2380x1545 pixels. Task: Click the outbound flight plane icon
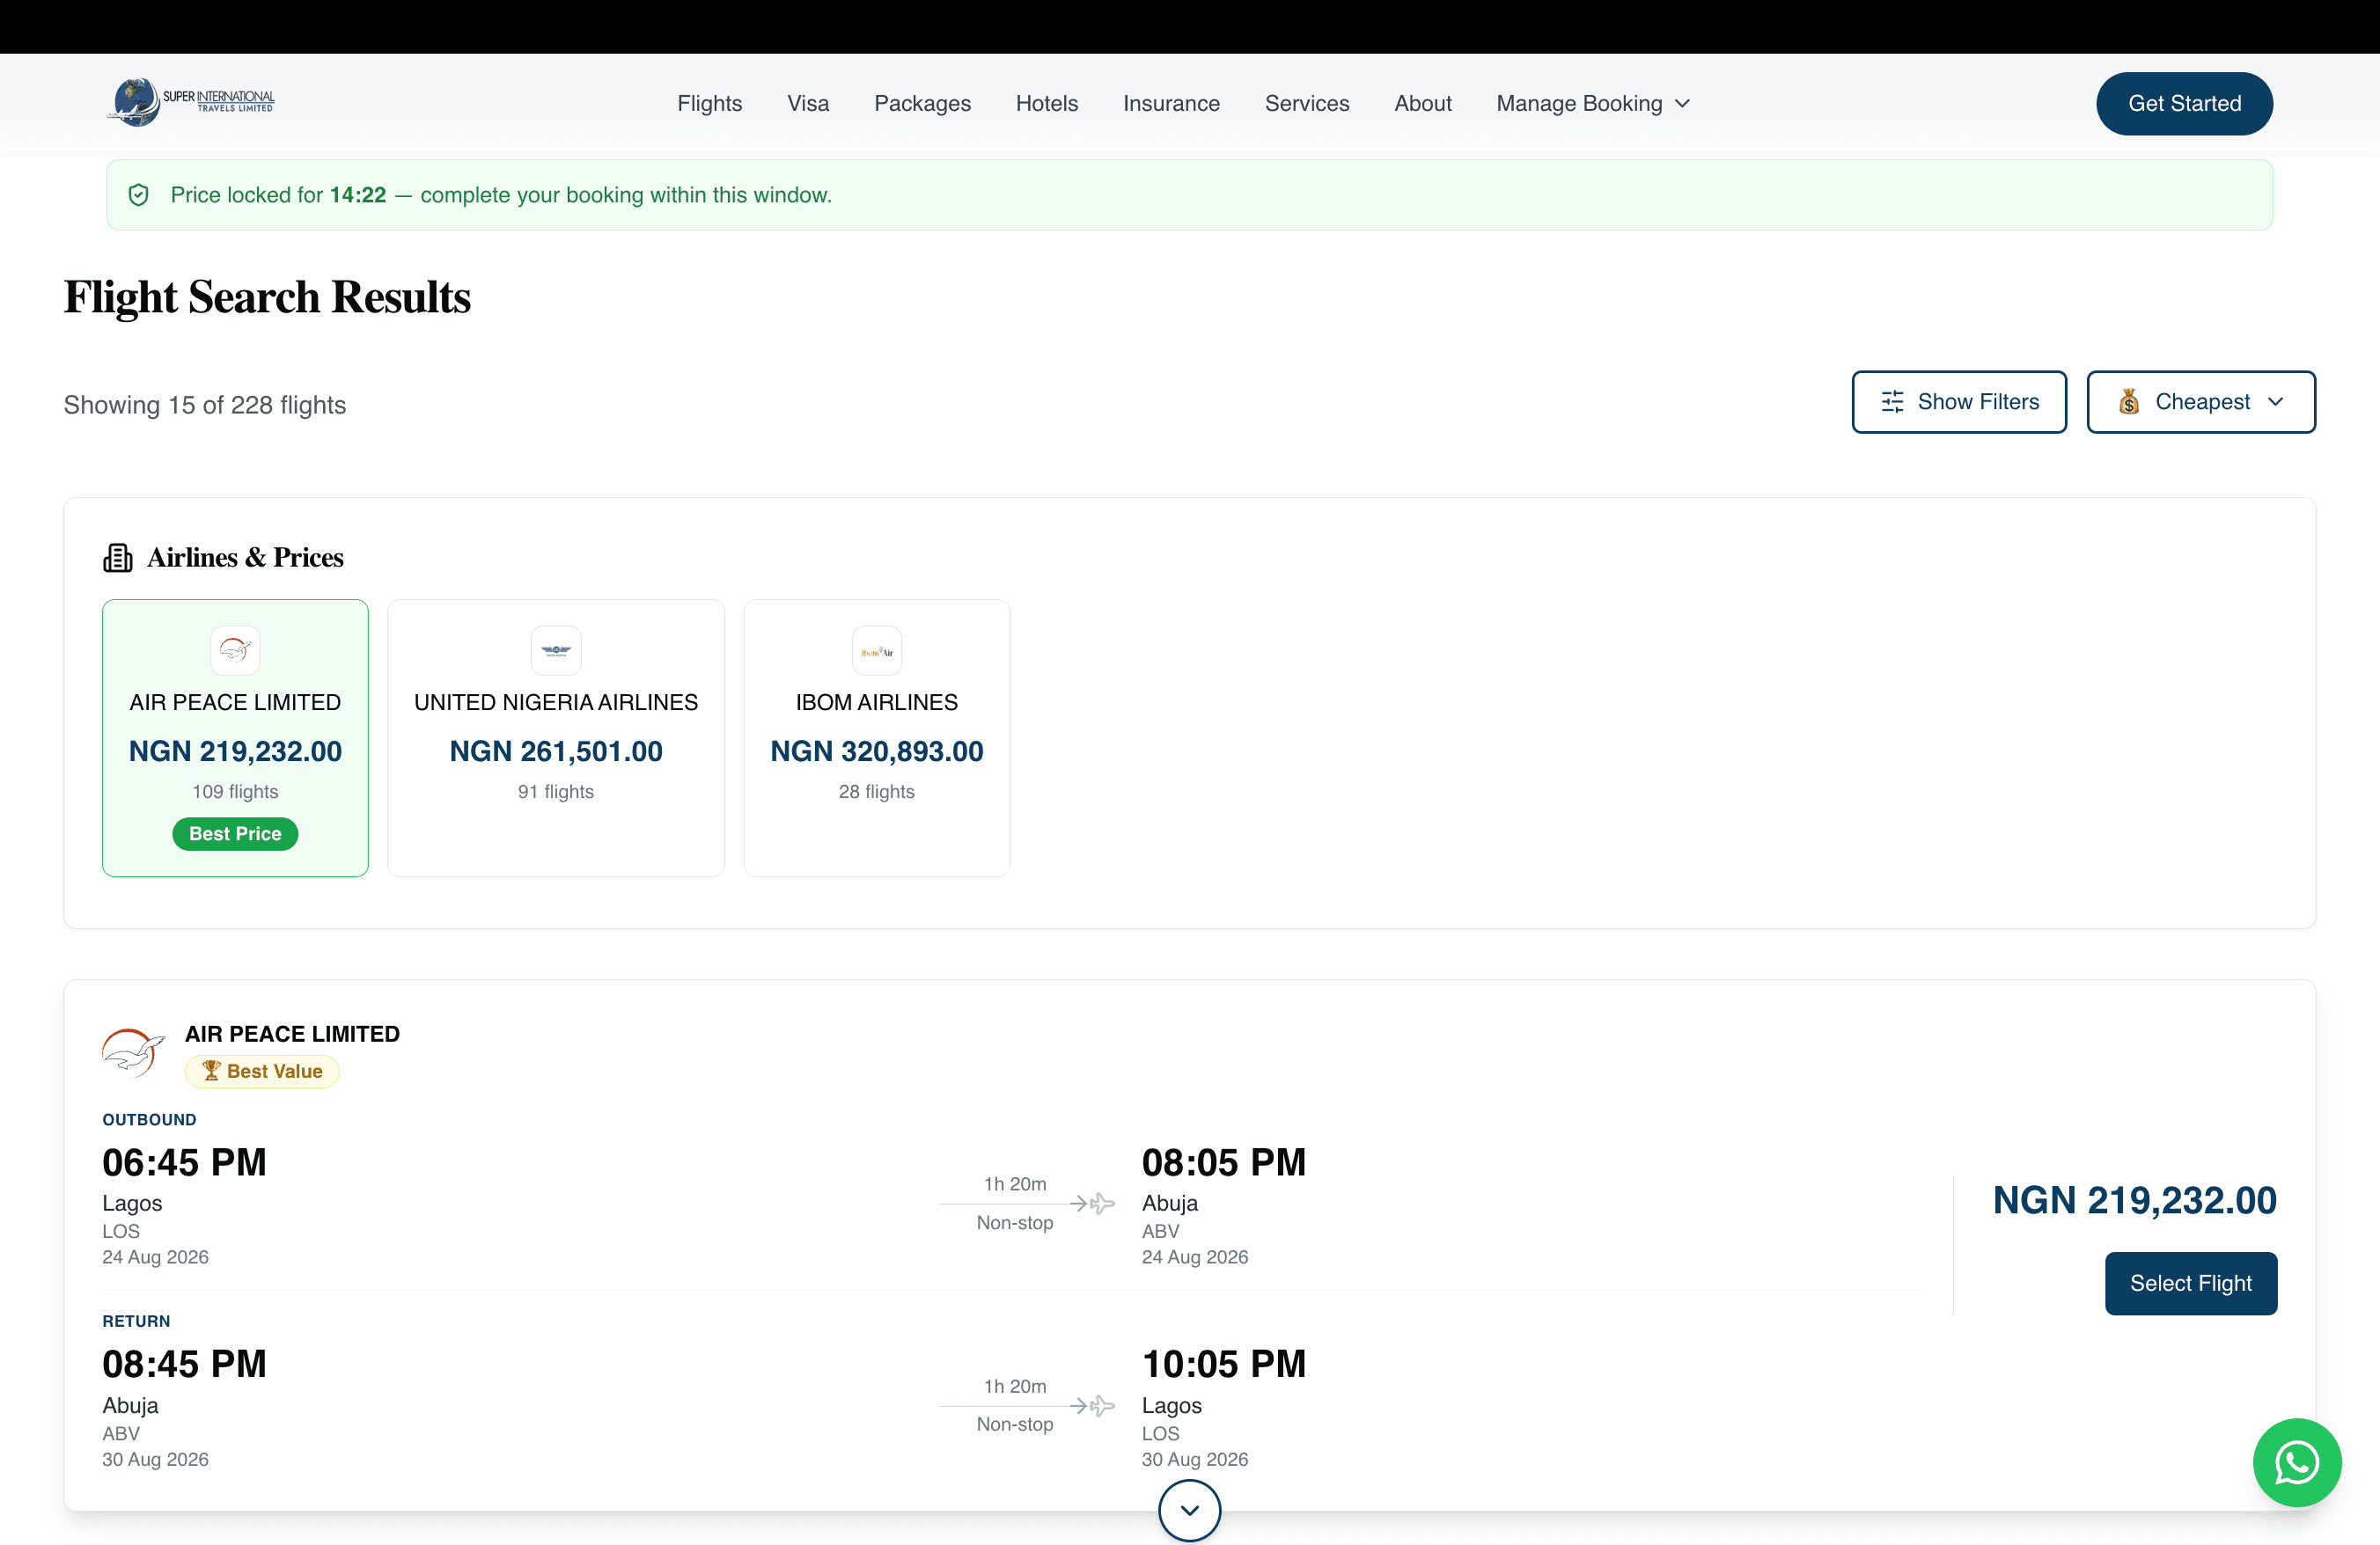click(x=1102, y=1204)
